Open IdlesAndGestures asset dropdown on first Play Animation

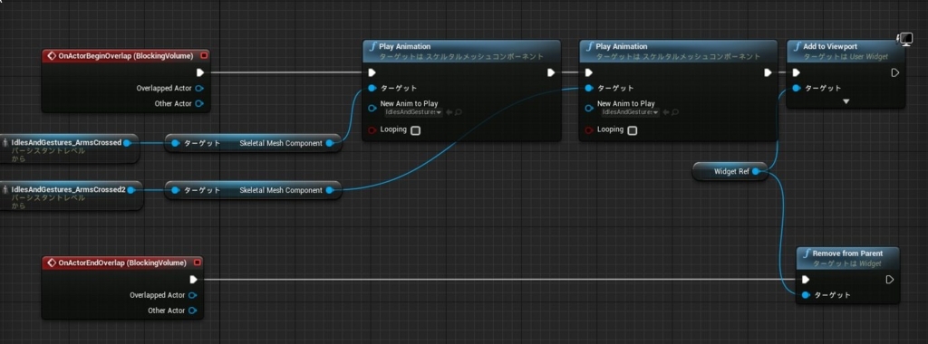414,112
